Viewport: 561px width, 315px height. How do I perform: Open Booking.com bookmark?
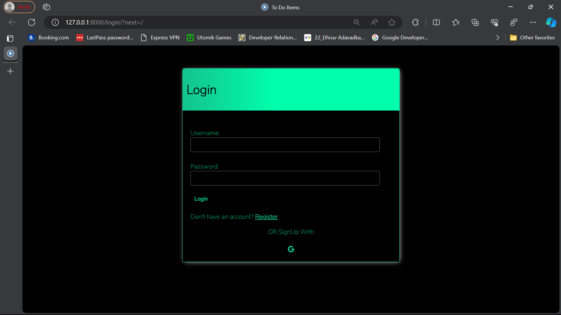[x=49, y=38]
